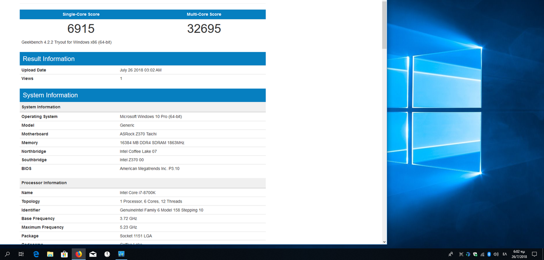Click the 16384 MB DDR4 memory value
Screen dimensions: 544x260
click(x=152, y=143)
